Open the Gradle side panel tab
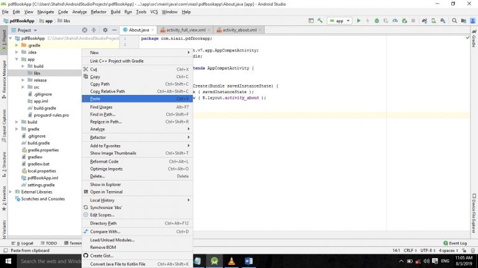The height and width of the screenshot is (268, 478). click(x=474, y=38)
